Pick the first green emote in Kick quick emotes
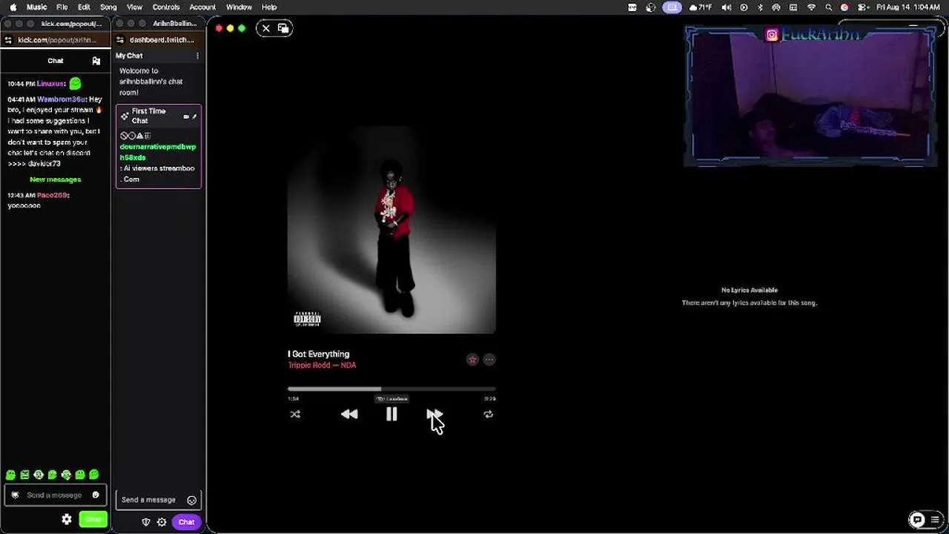This screenshot has height=534, width=949. pos(10,475)
